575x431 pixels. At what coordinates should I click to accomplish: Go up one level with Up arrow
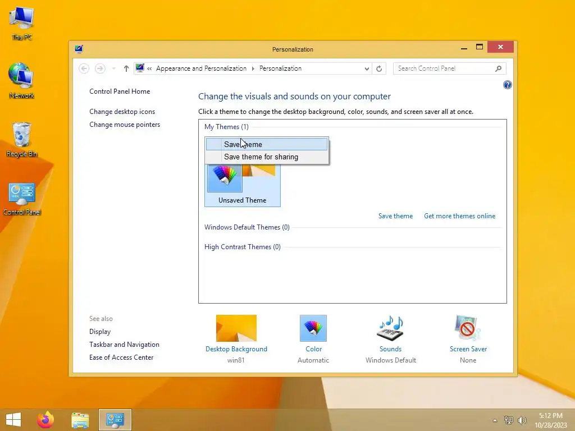click(126, 68)
